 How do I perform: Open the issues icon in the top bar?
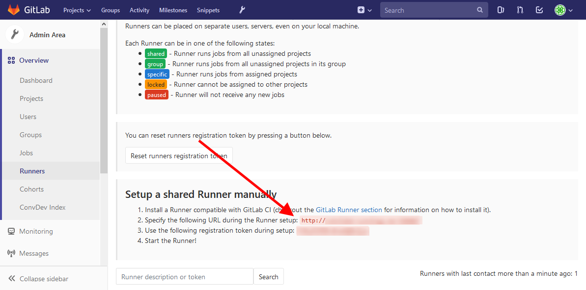pos(500,9)
